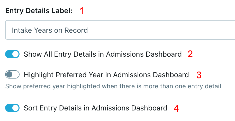This screenshot has width=235, height=121.
Task: Click the "Show All Entry Details" label text
Action: pos(103,54)
